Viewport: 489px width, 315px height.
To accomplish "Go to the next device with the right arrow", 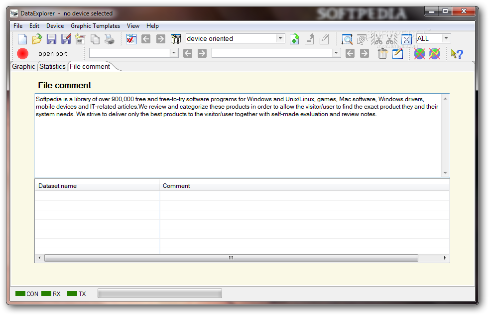I will (161, 39).
